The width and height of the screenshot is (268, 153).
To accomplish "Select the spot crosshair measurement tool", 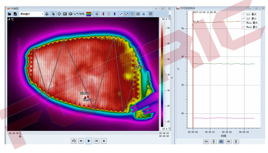I will tap(59, 14).
